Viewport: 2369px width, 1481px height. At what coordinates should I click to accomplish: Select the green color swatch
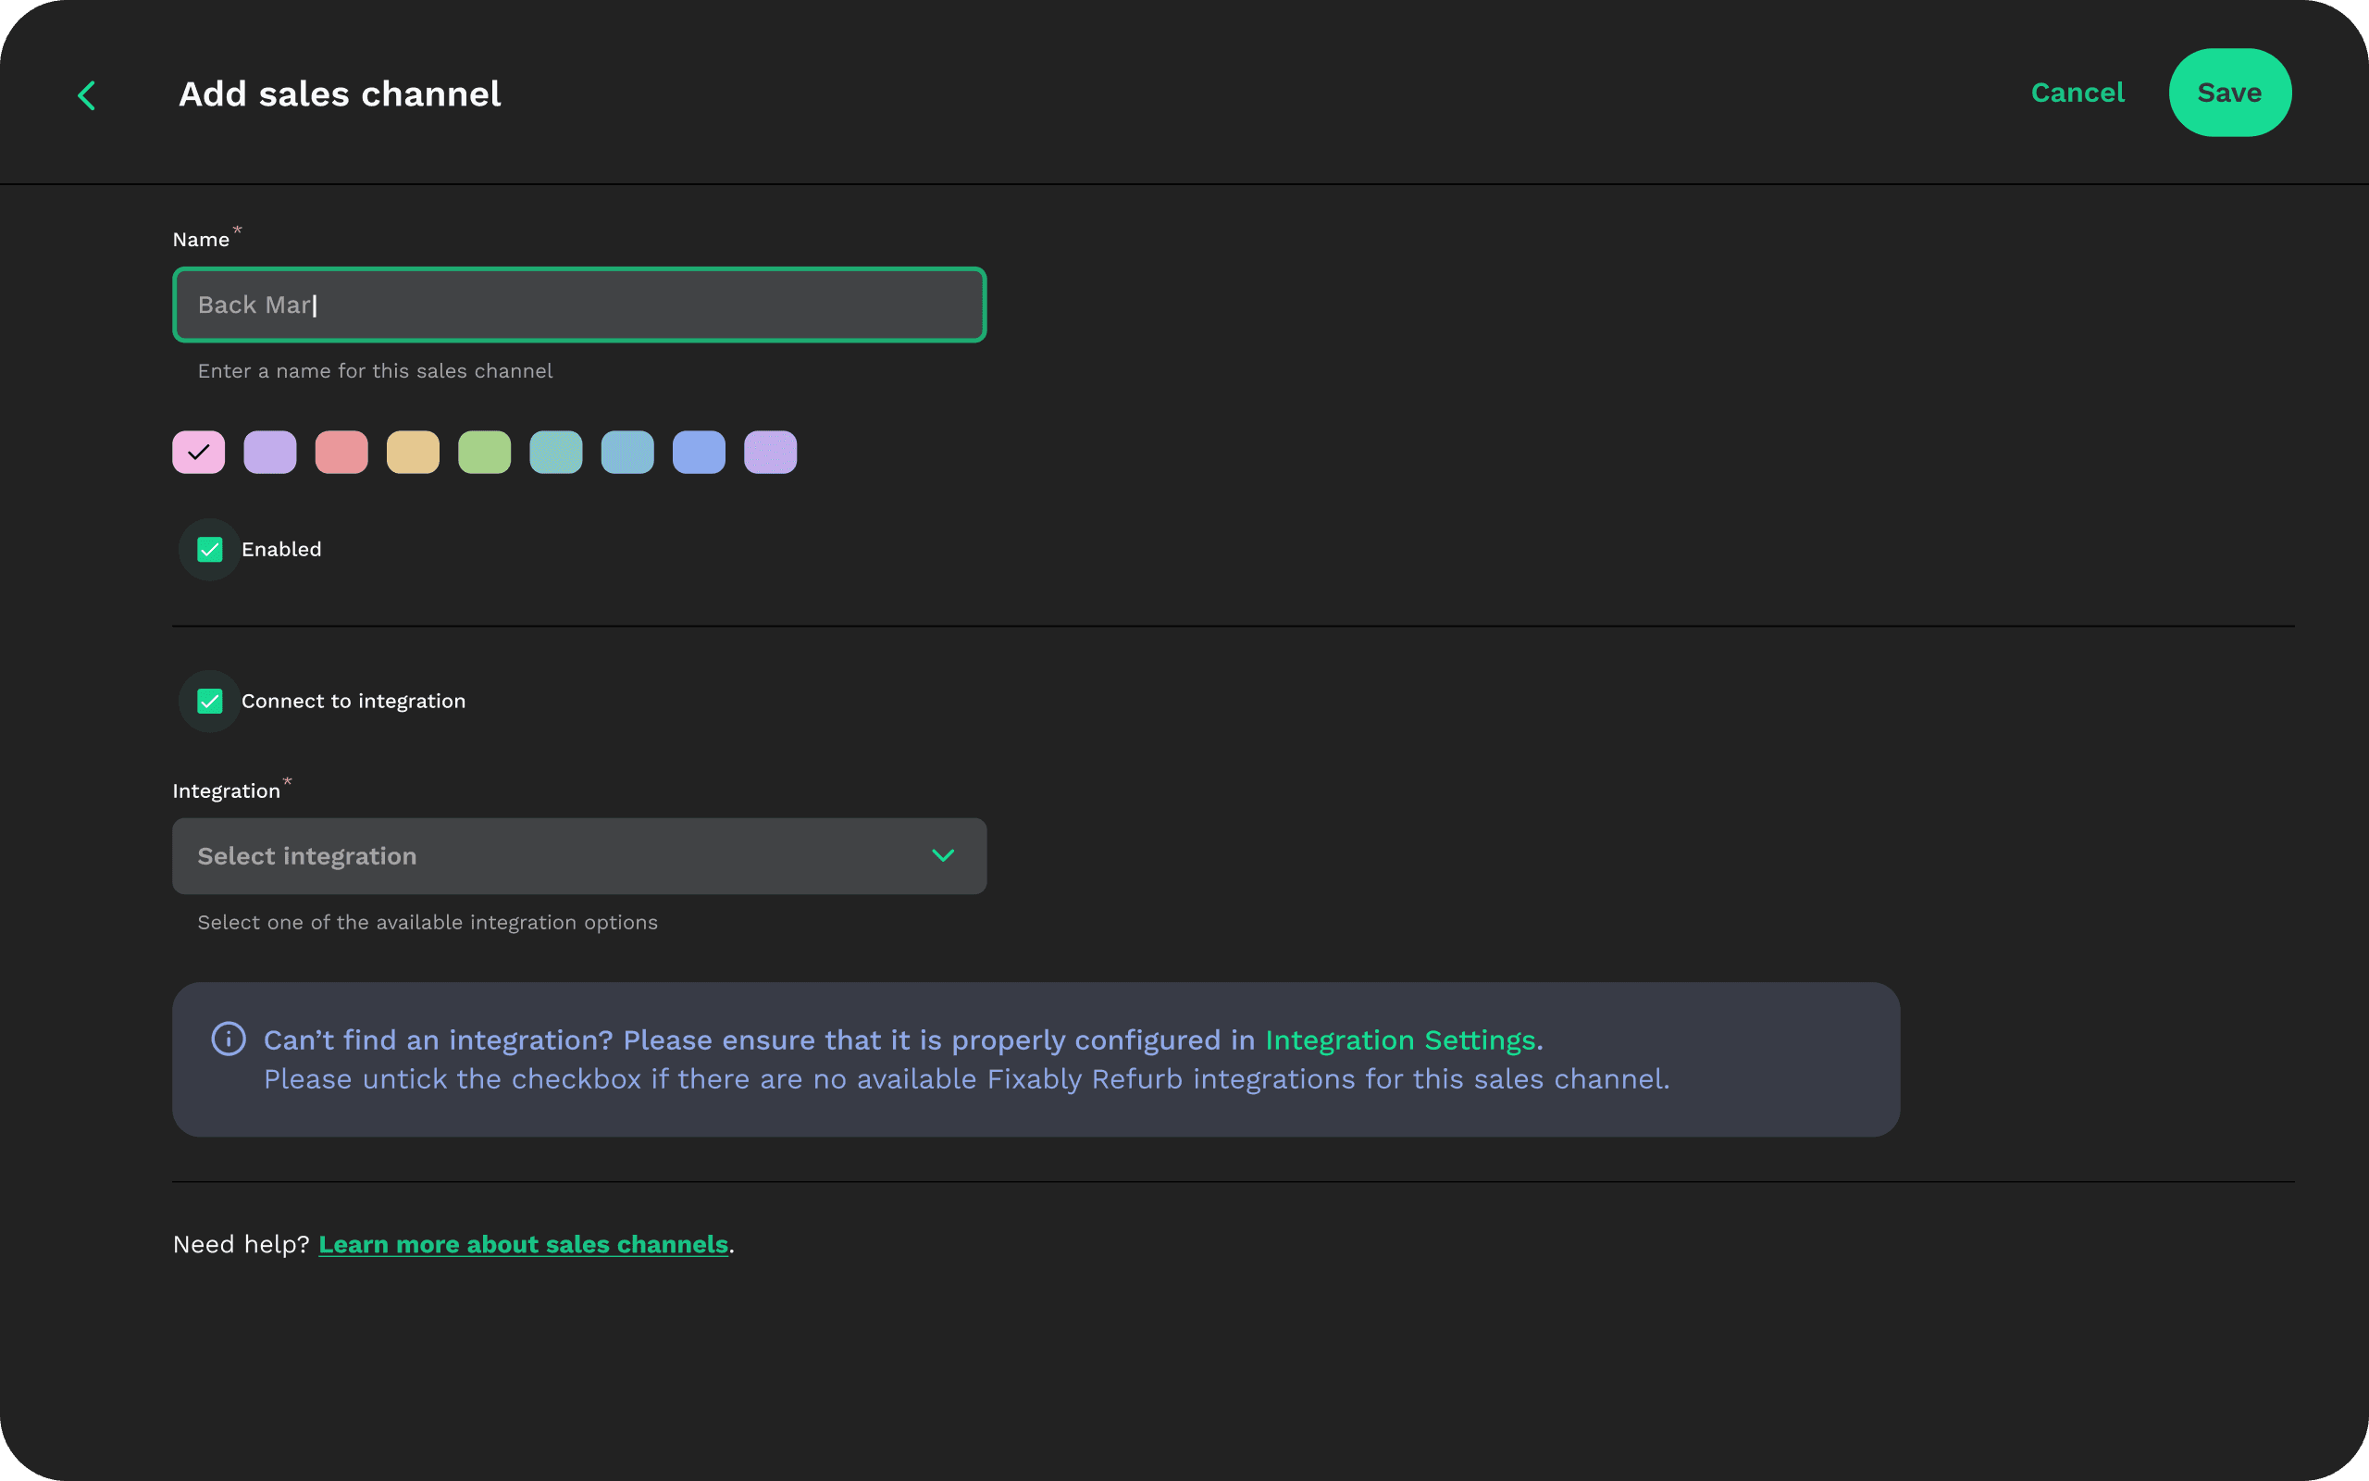485,453
